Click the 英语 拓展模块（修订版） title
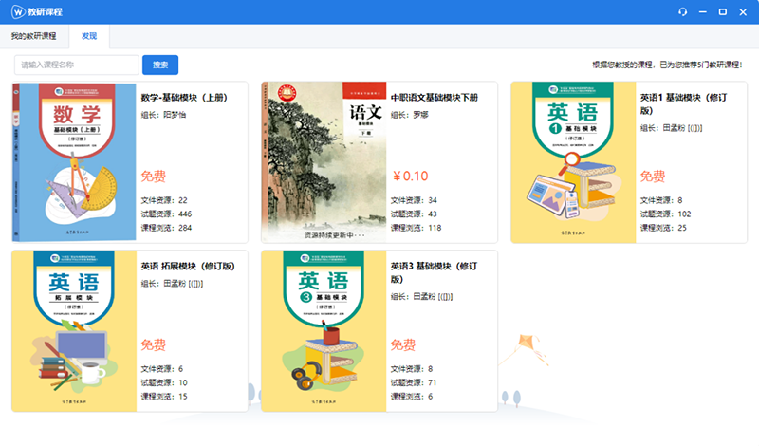 (188, 266)
